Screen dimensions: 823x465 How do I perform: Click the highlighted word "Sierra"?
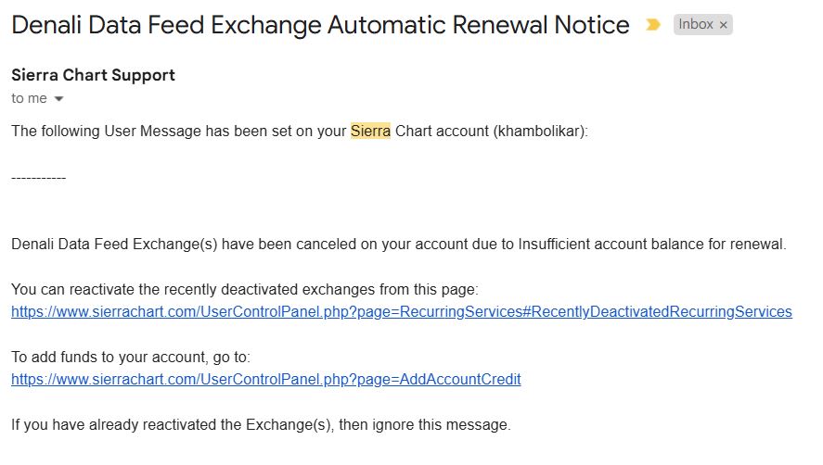point(371,132)
